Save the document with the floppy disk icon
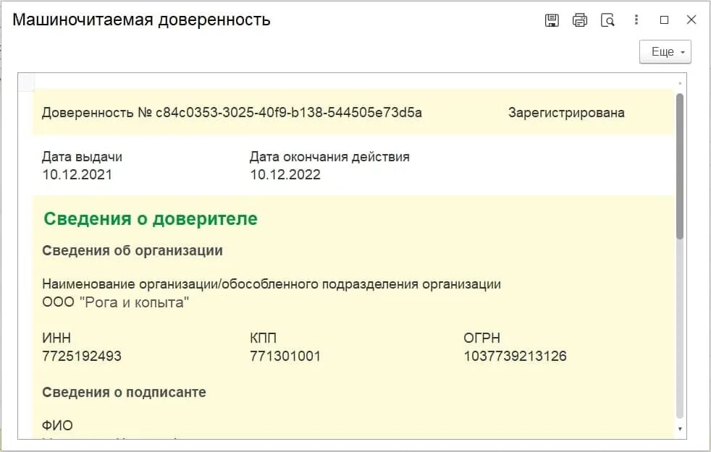 [x=552, y=20]
